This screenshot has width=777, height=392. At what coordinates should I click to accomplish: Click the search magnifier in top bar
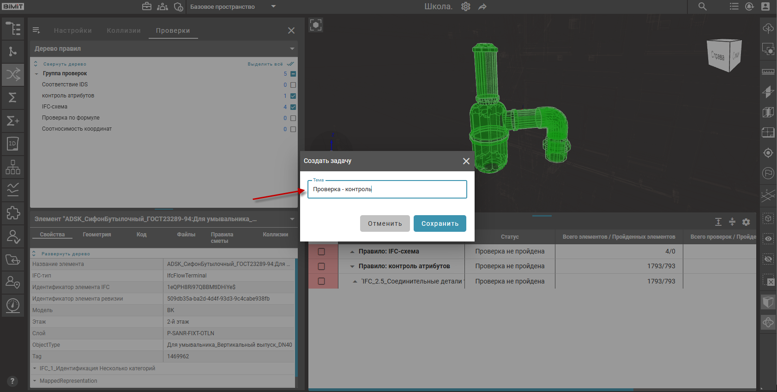702,6
